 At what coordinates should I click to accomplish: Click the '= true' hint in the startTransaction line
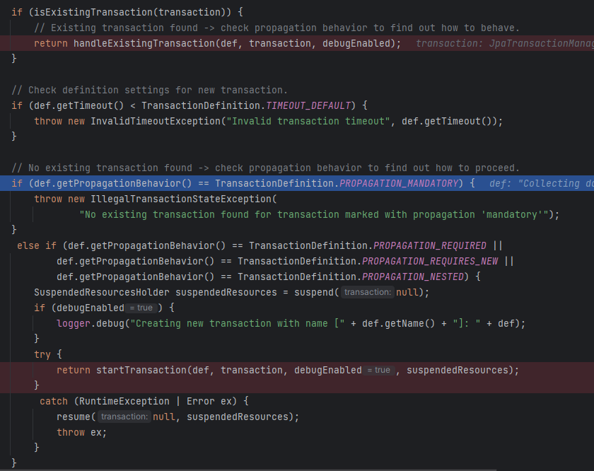click(x=378, y=370)
